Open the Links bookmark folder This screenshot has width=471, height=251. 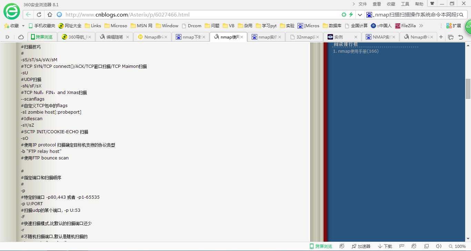point(93,26)
